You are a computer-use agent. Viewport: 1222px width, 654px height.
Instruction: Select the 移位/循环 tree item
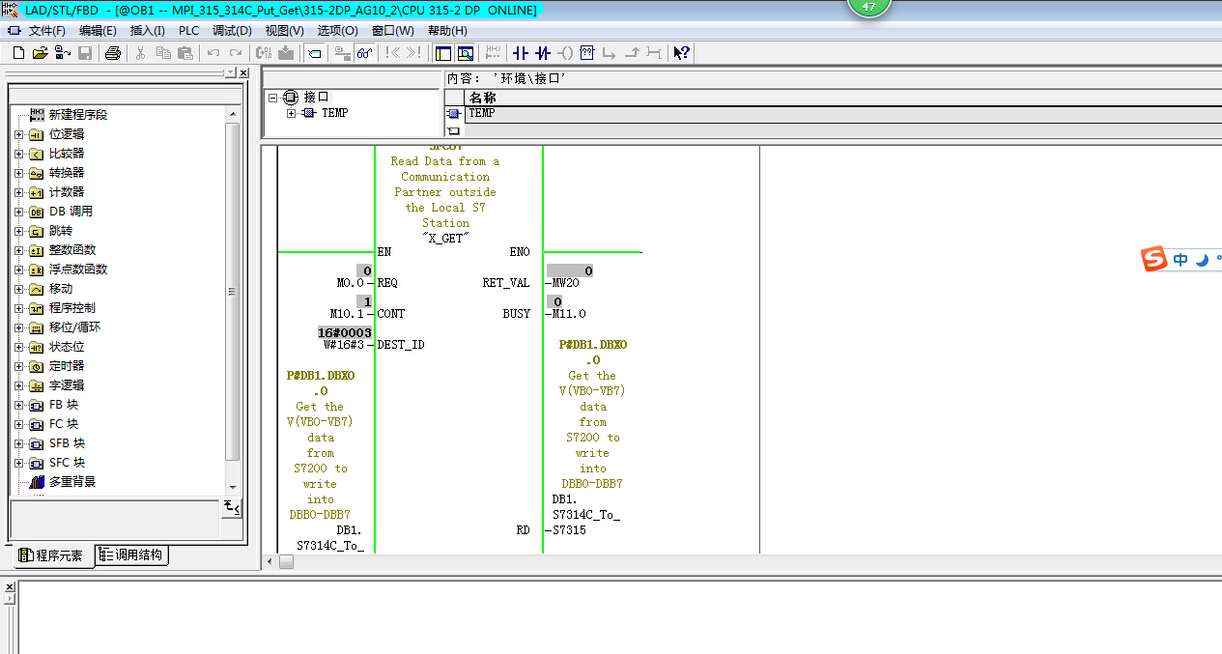click(74, 327)
